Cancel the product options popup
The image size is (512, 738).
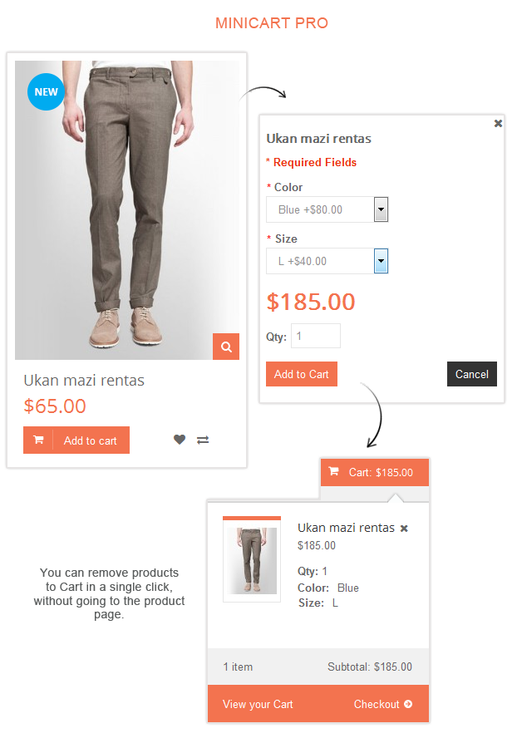tap(472, 374)
